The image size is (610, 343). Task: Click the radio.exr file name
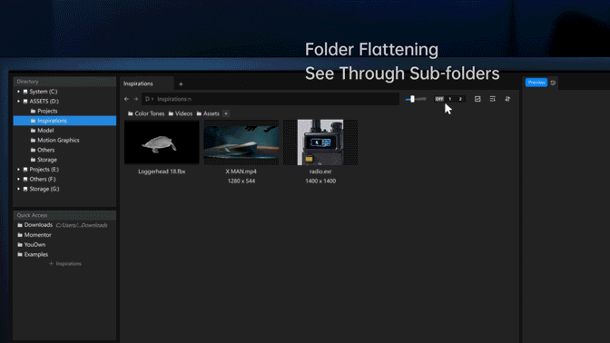[x=320, y=171]
